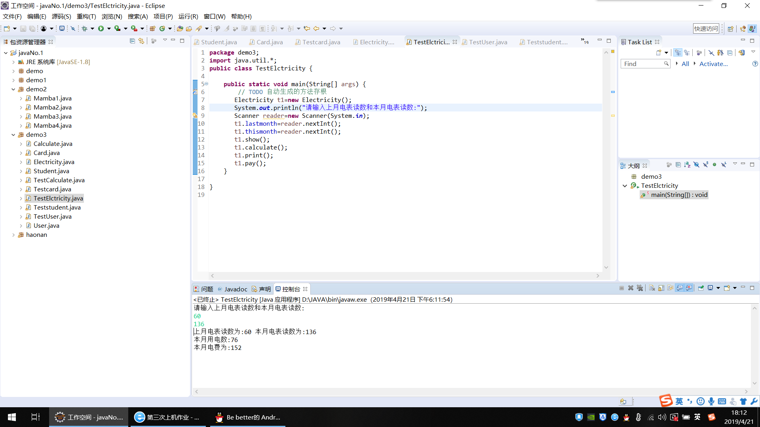The width and height of the screenshot is (760, 427).
Task: Click the Activate... link in Task List
Action: tap(713, 64)
